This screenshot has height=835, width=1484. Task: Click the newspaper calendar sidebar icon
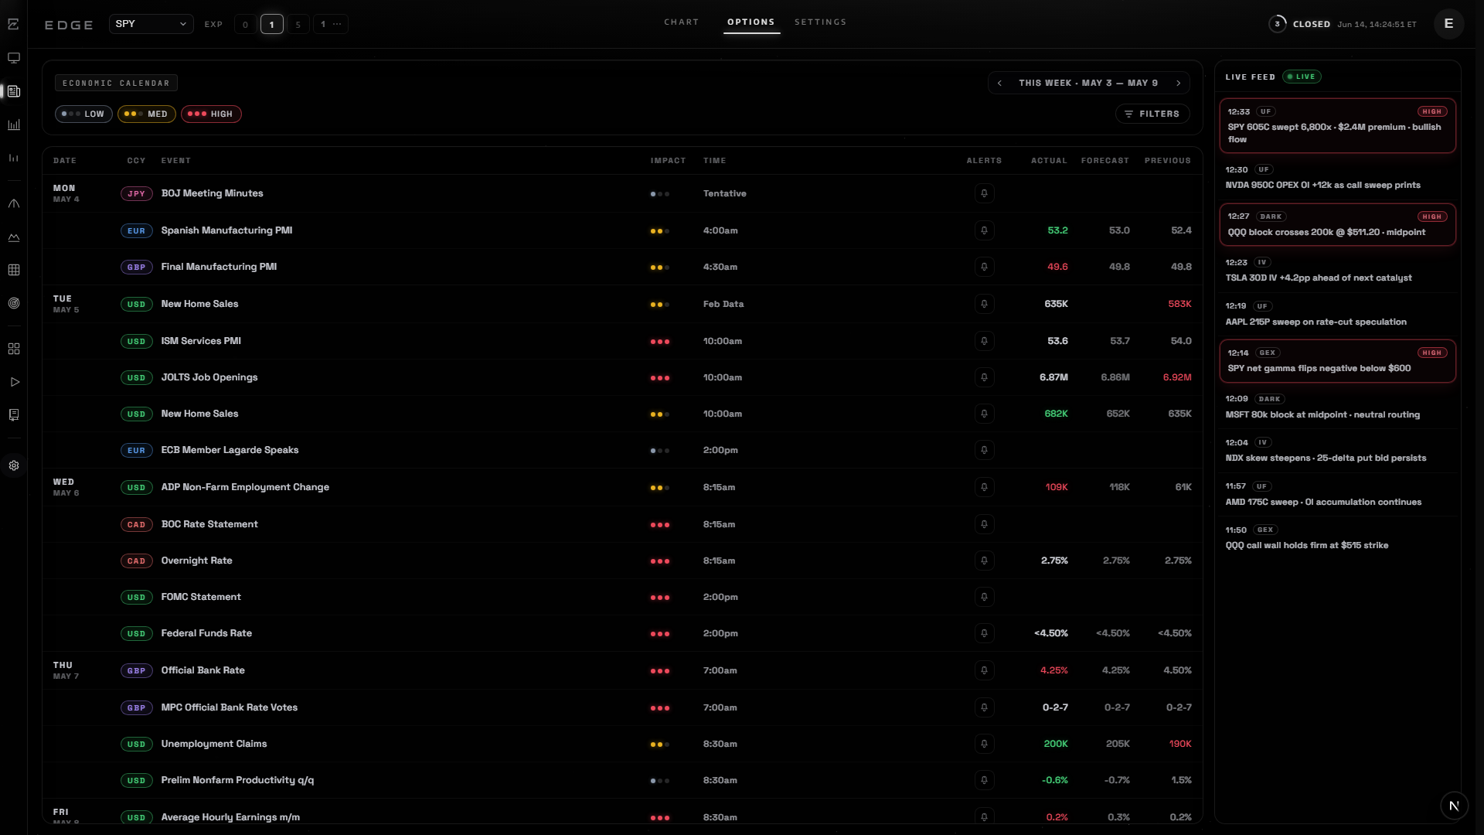(x=14, y=91)
